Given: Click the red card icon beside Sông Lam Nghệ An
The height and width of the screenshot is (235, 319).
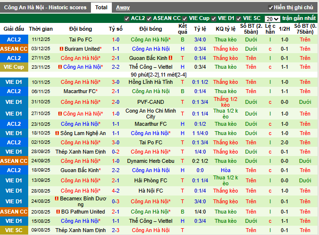Looking at the screenshot, I should (x=57, y=133).
